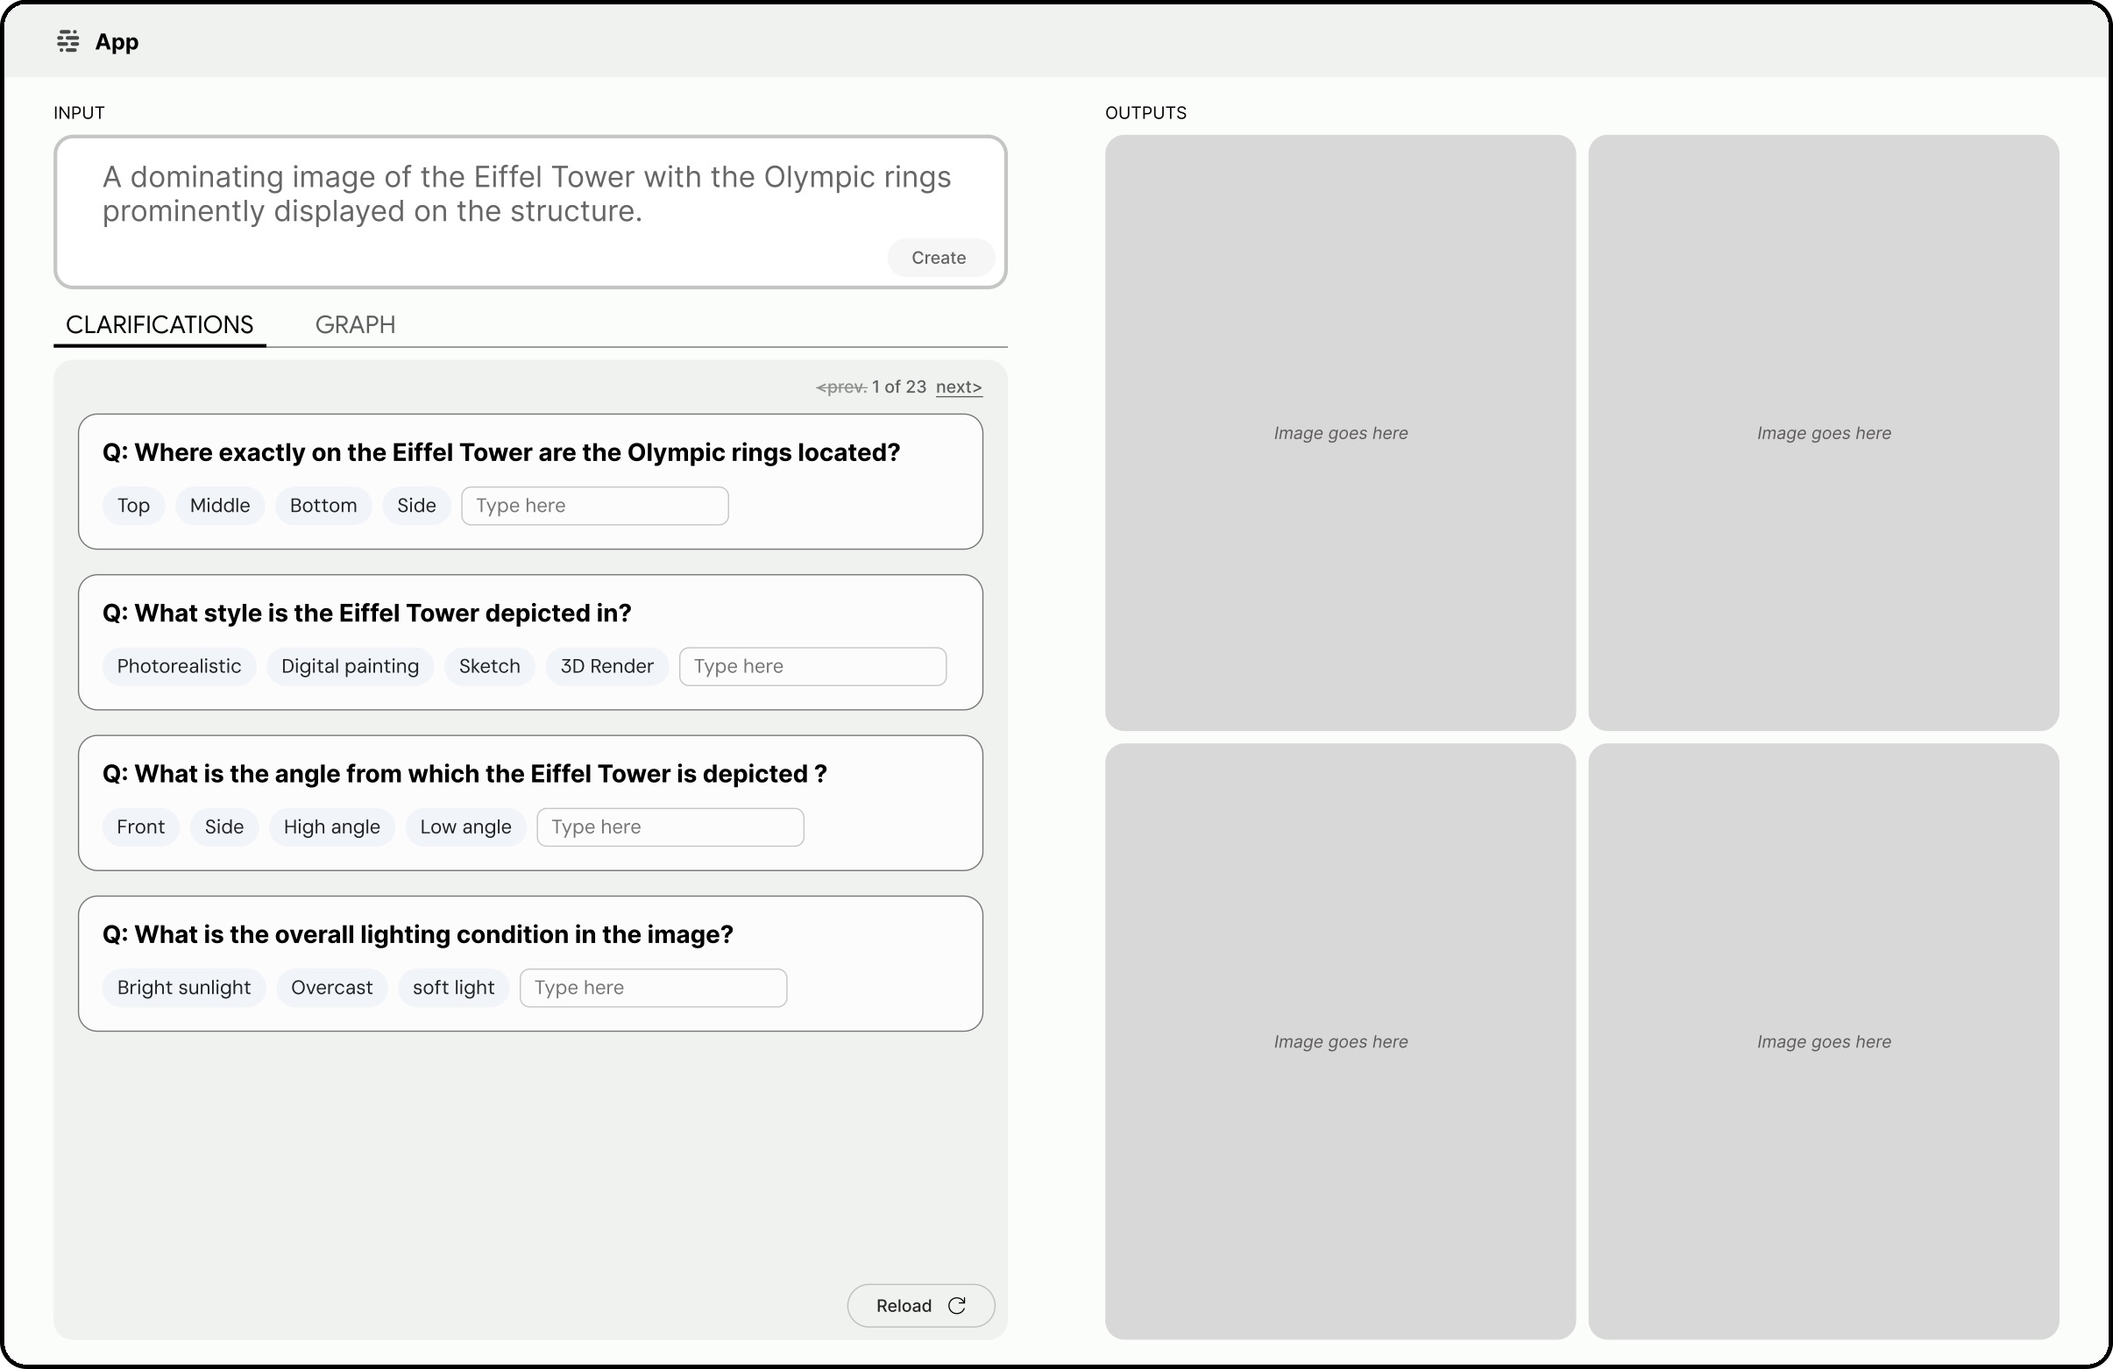Pick the Low angle option
The image size is (2113, 1369).
point(465,826)
